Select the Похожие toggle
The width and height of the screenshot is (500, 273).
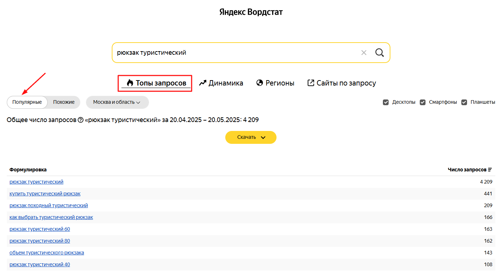pyautogui.click(x=64, y=102)
